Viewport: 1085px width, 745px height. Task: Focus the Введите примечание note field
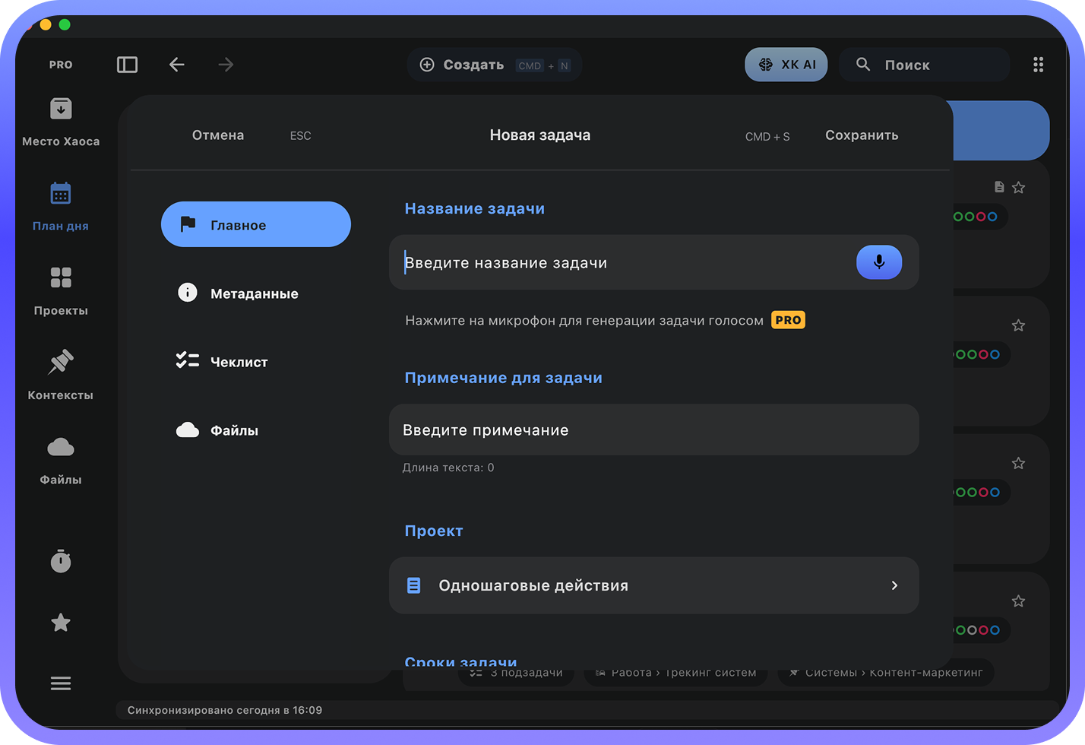[654, 430]
